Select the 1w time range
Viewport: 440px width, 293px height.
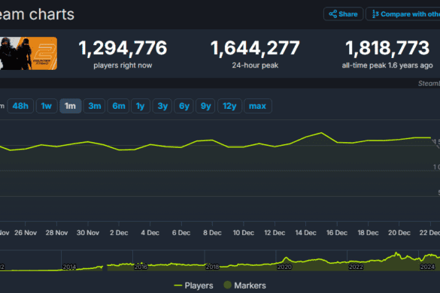point(47,106)
